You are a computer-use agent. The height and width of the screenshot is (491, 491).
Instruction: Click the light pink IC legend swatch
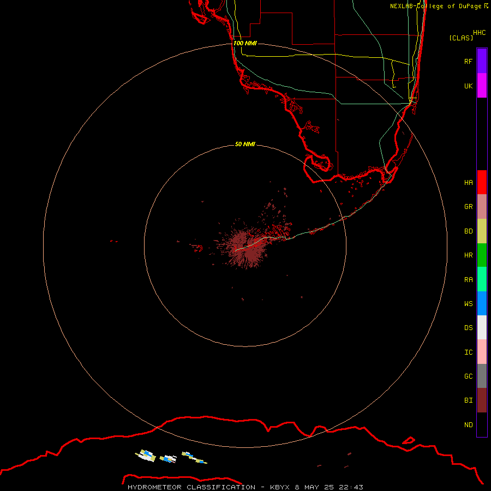tap(482, 352)
